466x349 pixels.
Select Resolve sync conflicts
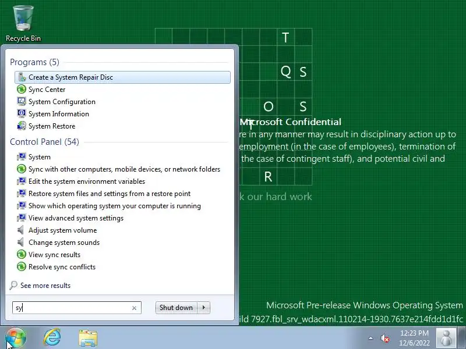[x=62, y=266]
